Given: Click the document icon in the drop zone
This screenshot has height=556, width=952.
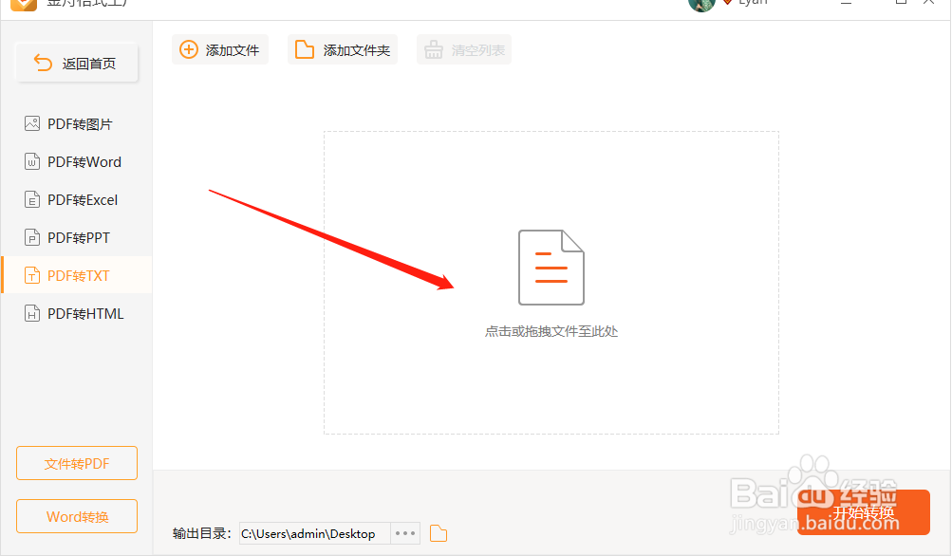Looking at the screenshot, I should (551, 267).
